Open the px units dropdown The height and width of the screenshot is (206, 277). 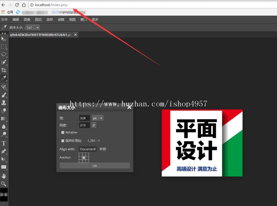97,118
